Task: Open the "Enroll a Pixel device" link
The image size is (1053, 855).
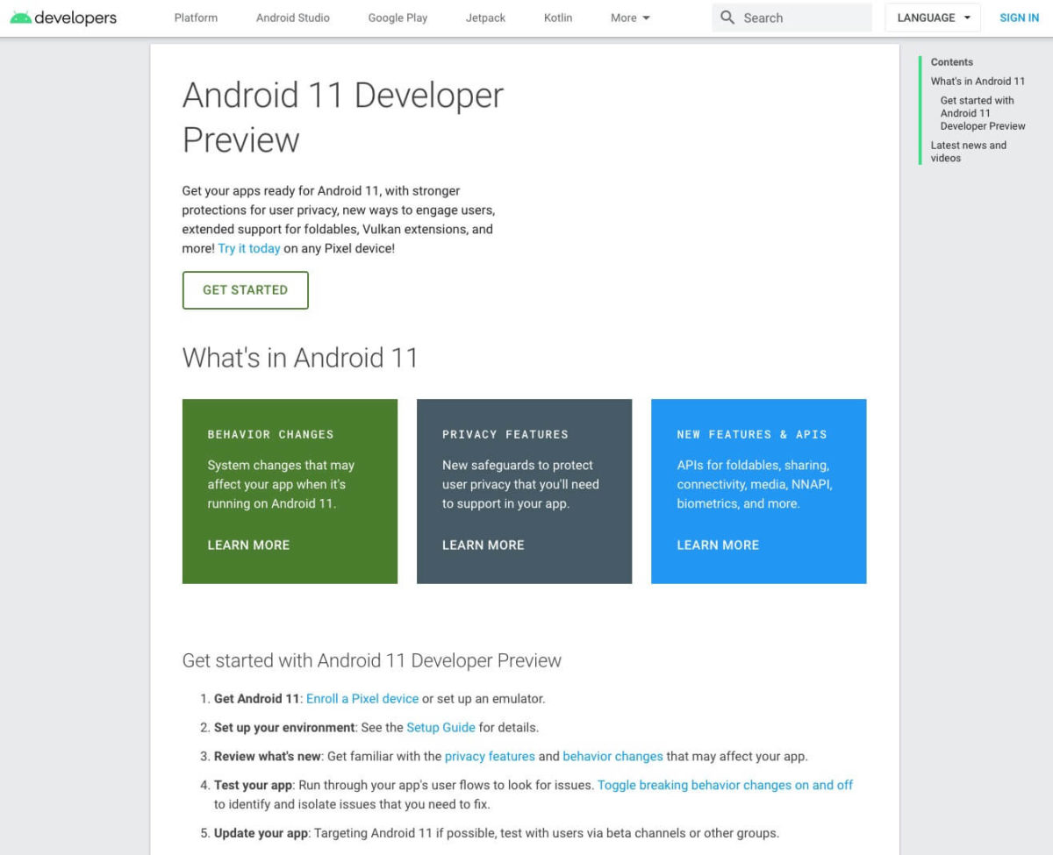Action: (362, 698)
